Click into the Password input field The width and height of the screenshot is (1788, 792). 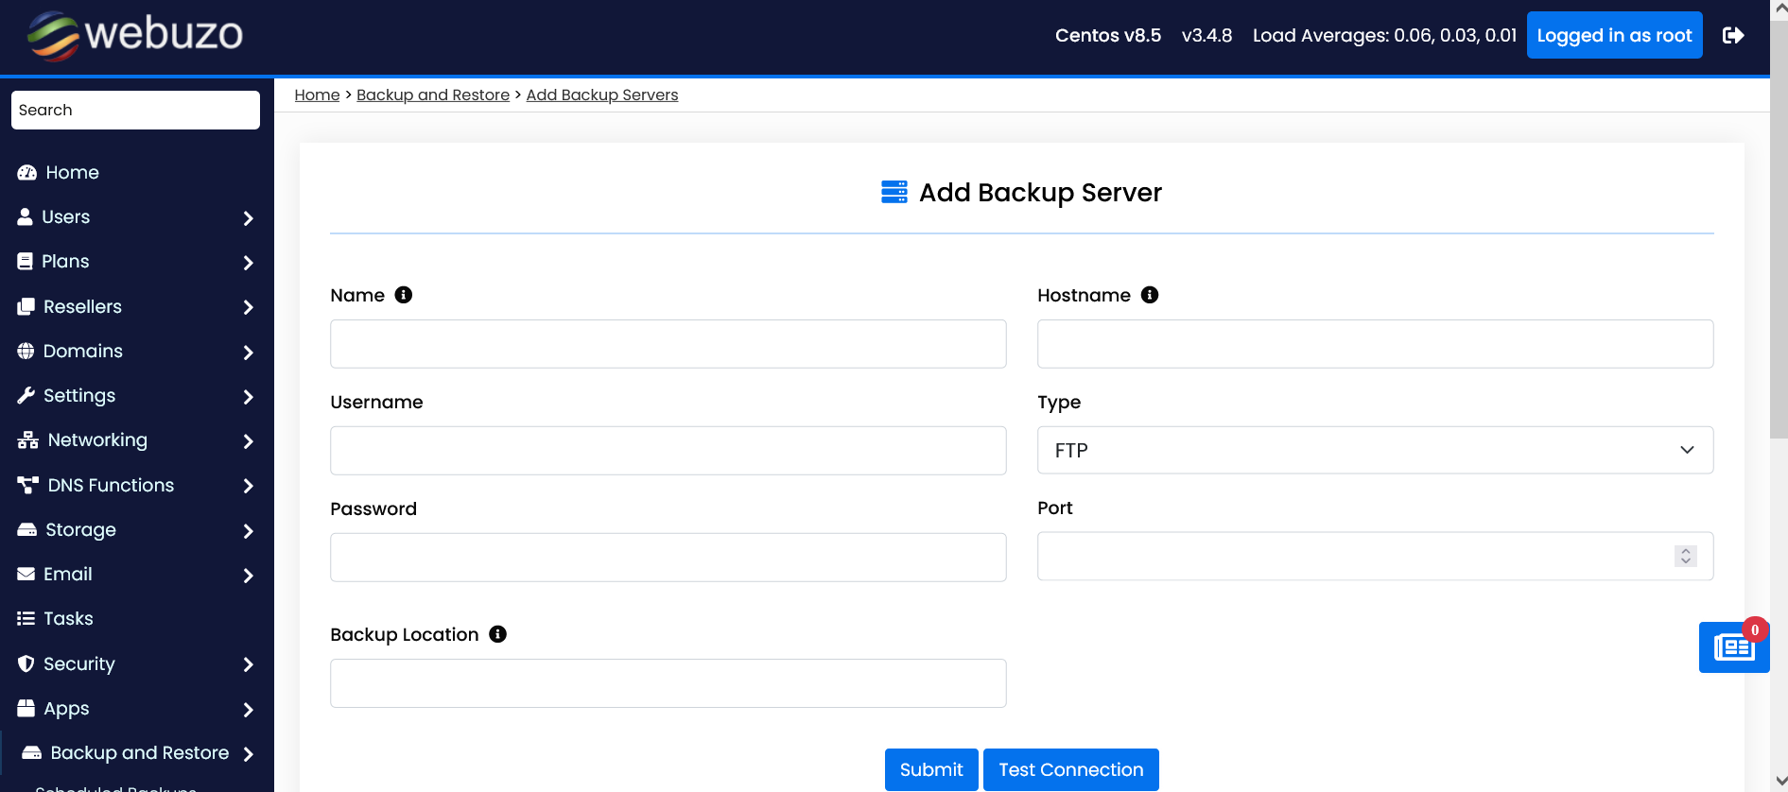pyautogui.click(x=668, y=558)
